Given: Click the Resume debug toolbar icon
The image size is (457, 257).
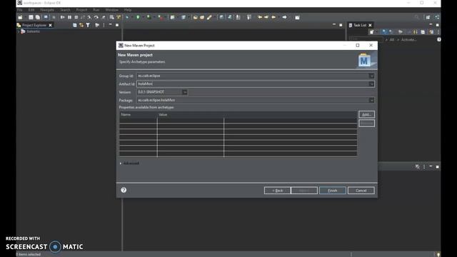Looking at the screenshot, I should tap(62, 17).
